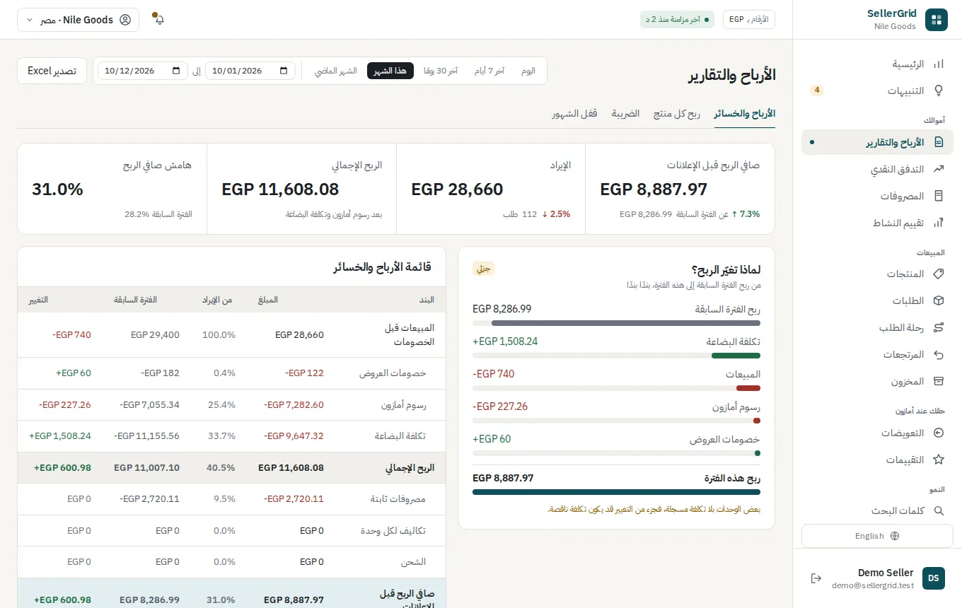Switch language with English button

point(877,536)
